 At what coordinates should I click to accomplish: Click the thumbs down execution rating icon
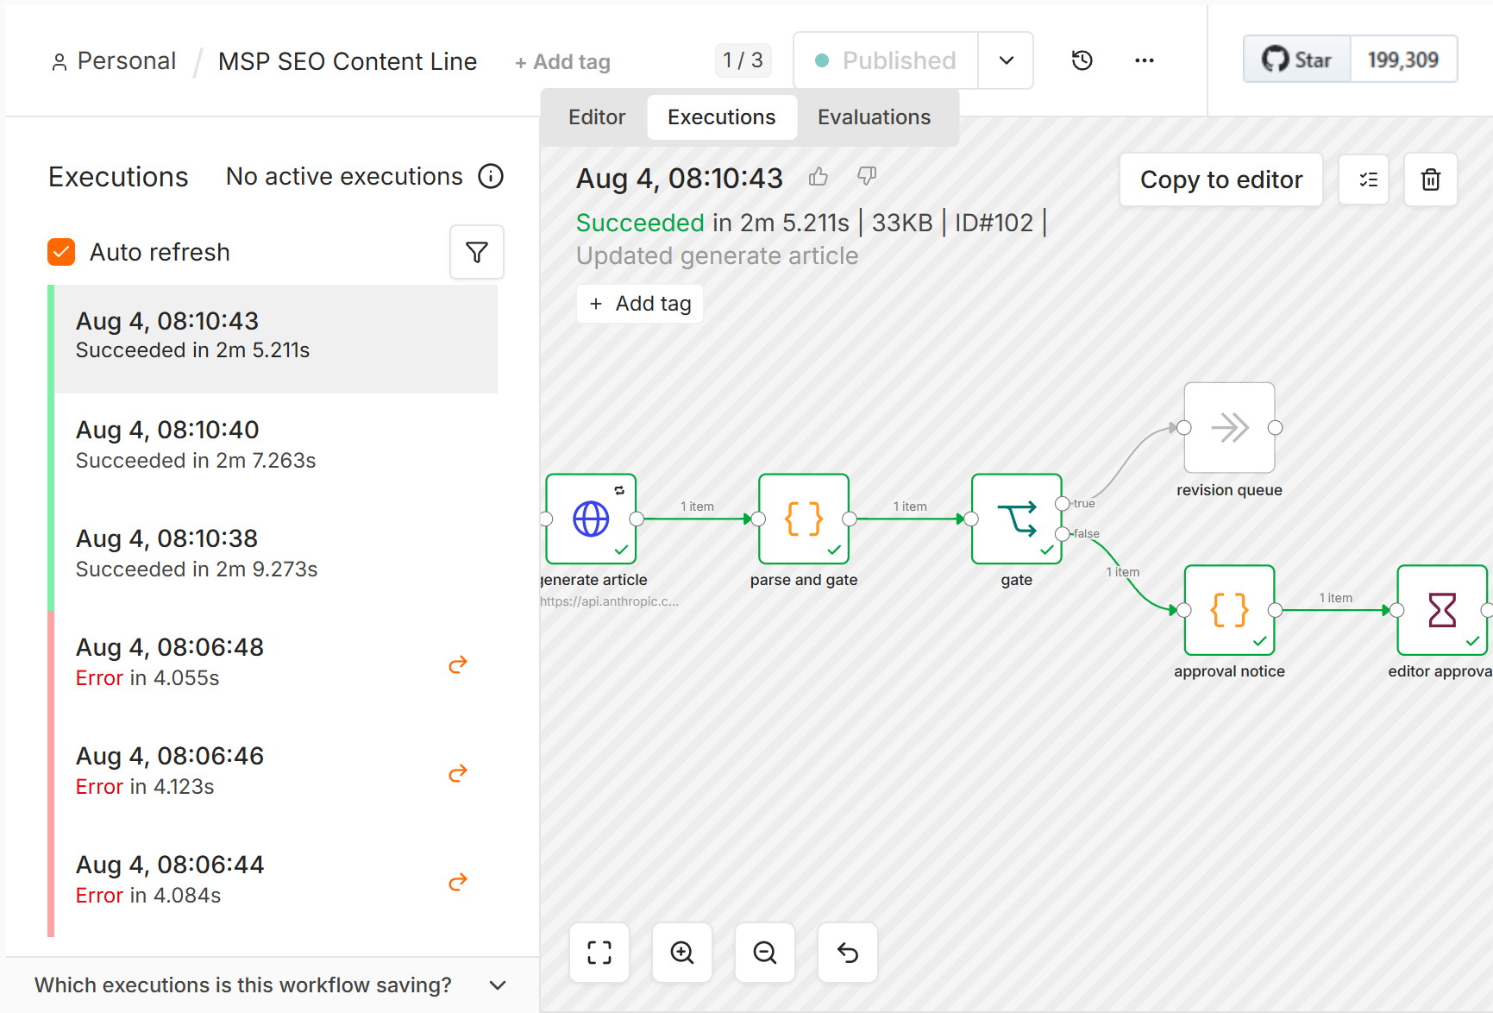click(x=867, y=177)
